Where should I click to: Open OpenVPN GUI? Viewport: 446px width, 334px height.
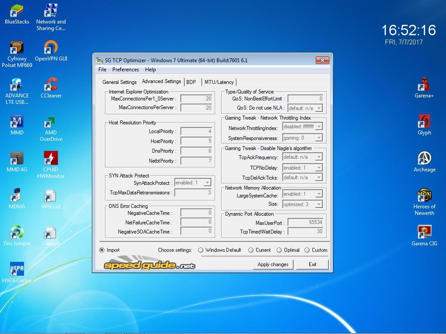coord(51,48)
